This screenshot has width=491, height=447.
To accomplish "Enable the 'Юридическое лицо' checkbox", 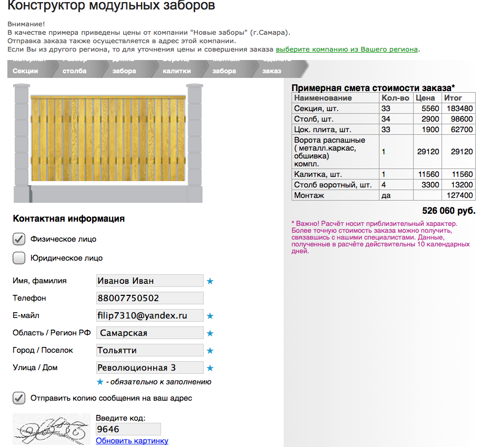I will [x=19, y=258].
